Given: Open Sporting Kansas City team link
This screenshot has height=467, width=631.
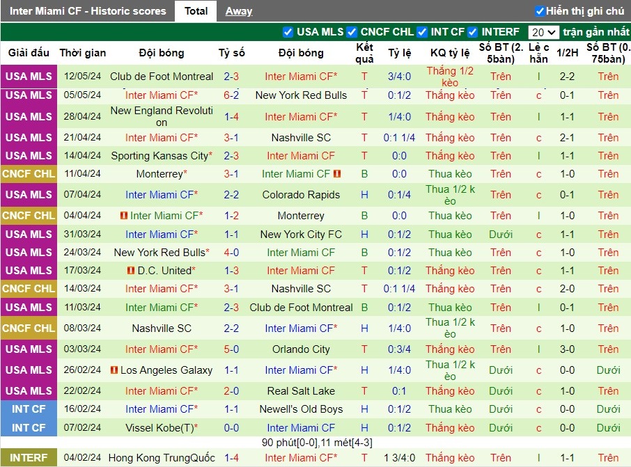Looking at the screenshot, I should point(159,156).
